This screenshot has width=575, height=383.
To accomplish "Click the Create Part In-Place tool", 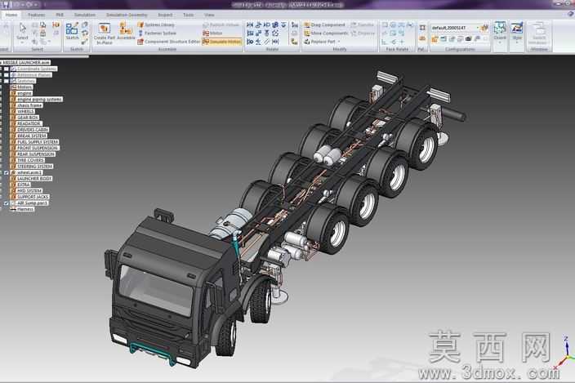I will (x=105, y=33).
